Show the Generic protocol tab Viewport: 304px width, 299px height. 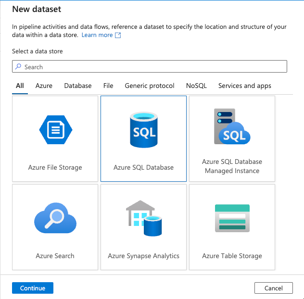tap(150, 86)
